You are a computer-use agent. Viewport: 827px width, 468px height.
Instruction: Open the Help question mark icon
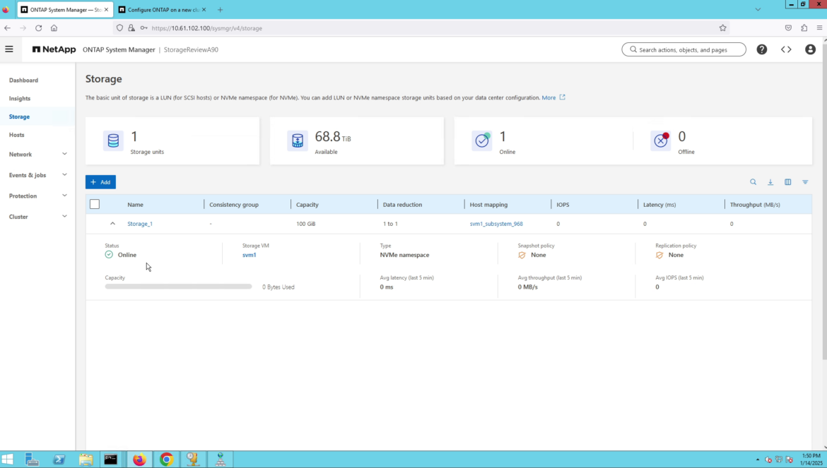761,49
